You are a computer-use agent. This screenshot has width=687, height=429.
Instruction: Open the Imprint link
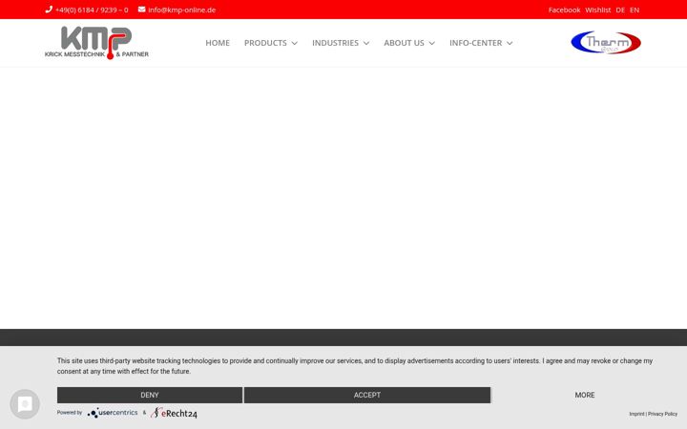click(x=636, y=414)
